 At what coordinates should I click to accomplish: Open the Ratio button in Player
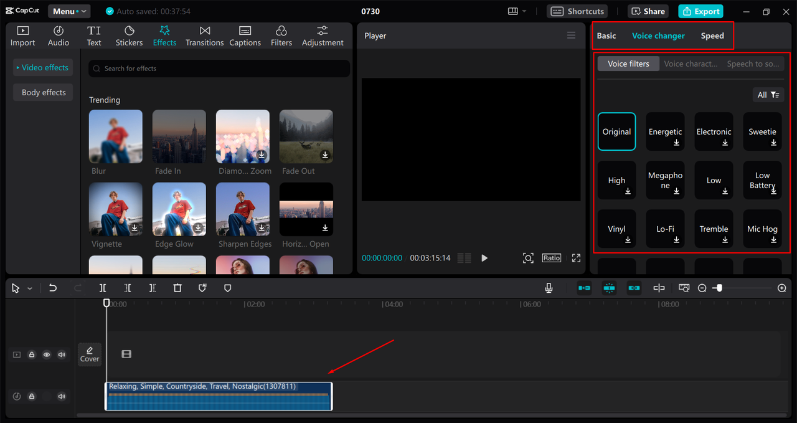pos(552,258)
